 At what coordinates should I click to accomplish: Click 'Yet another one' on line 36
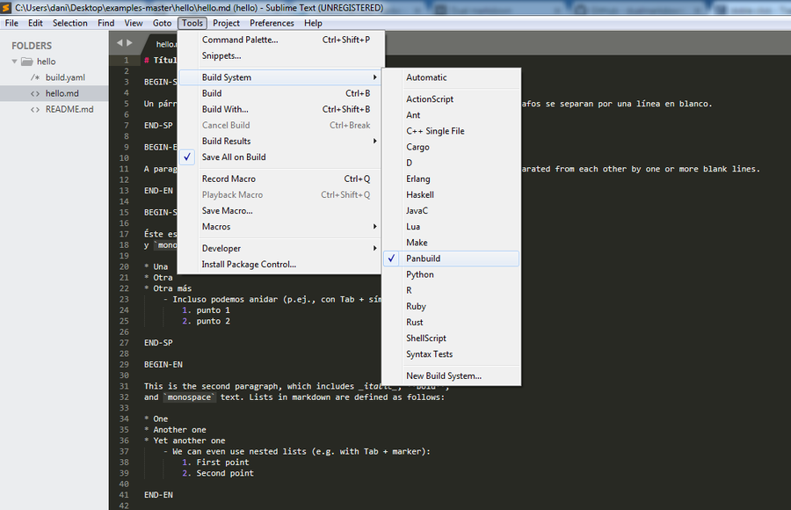(189, 441)
